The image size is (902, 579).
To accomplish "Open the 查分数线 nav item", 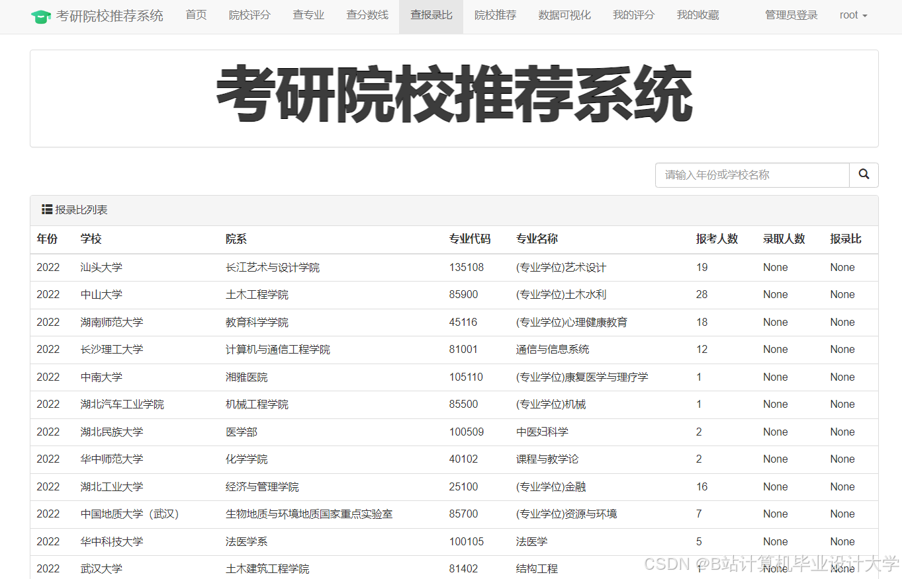I will coord(367,15).
